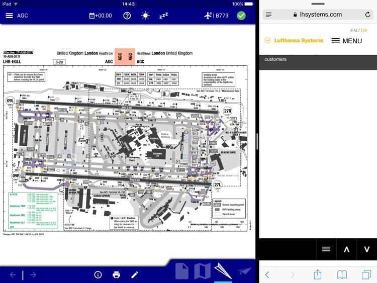Open the website MENU

[346, 41]
